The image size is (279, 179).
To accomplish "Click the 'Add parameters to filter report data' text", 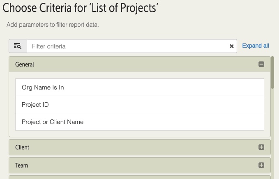I will click(53, 25).
